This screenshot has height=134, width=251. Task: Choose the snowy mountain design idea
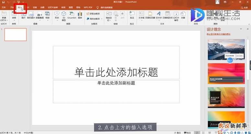pyautogui.click(x=226, y=50)
